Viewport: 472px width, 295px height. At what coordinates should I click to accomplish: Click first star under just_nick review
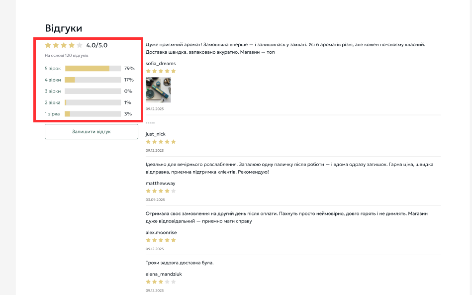pos(148,142)
